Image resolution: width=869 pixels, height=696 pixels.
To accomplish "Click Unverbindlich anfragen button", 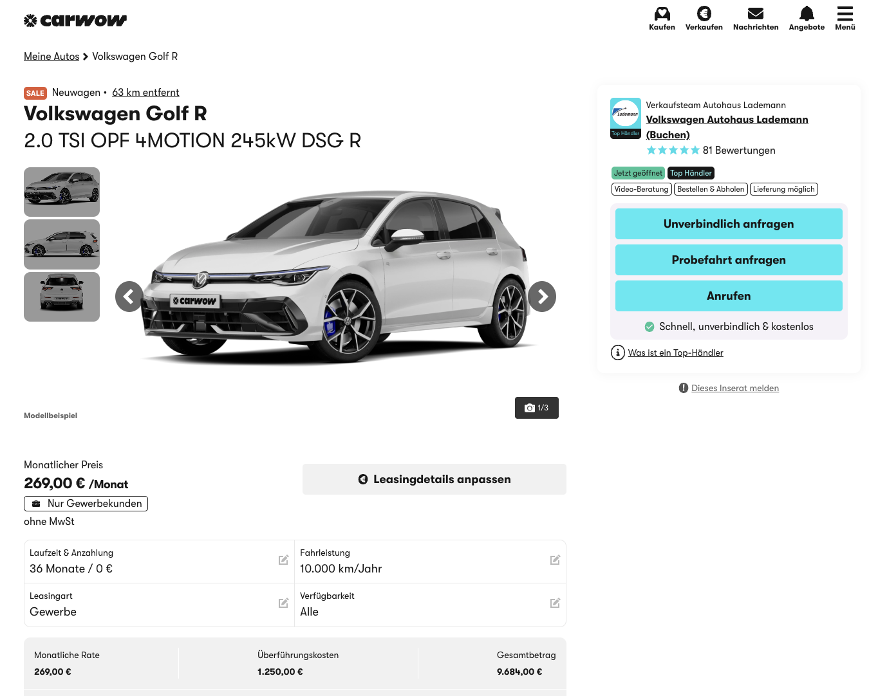I will pos(729,224).
